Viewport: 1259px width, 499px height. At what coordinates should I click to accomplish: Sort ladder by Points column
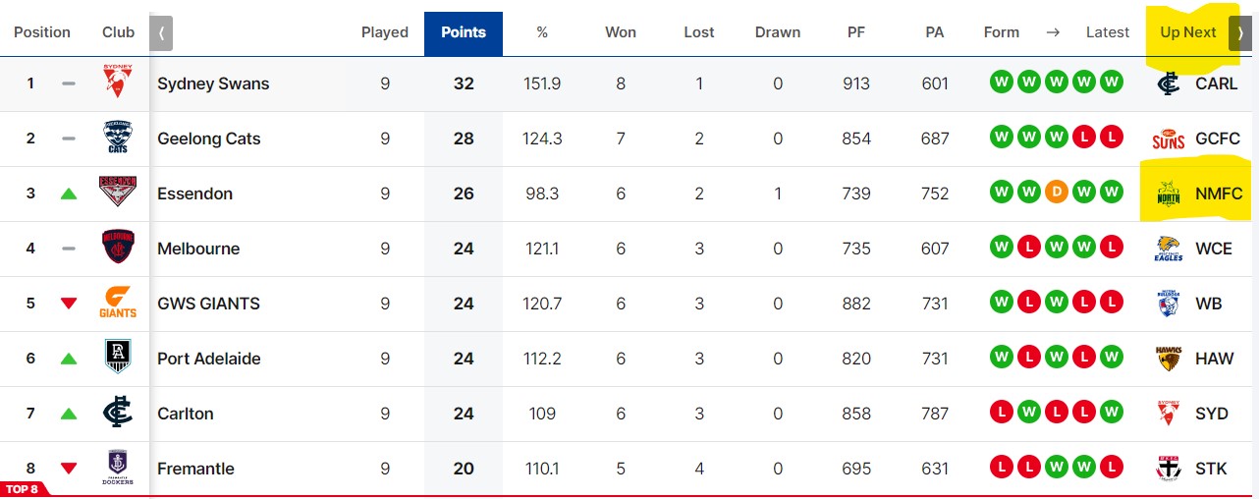[x=464, y=32]
